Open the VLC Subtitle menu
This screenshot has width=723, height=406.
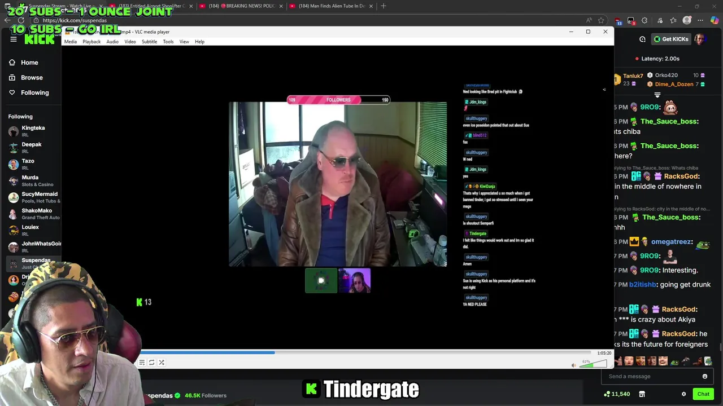point(149,42)
